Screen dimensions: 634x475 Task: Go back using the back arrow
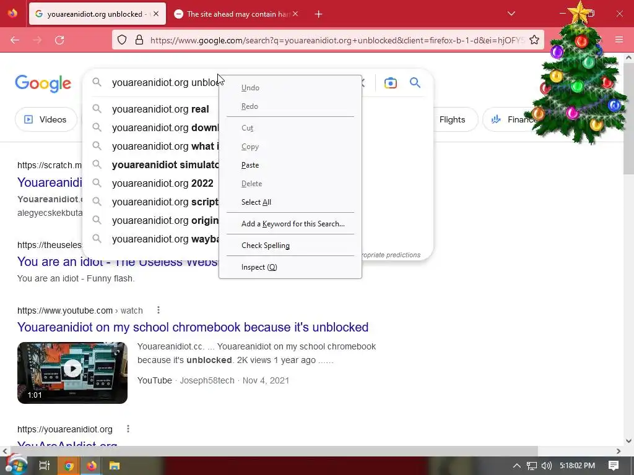coord(15,40)
